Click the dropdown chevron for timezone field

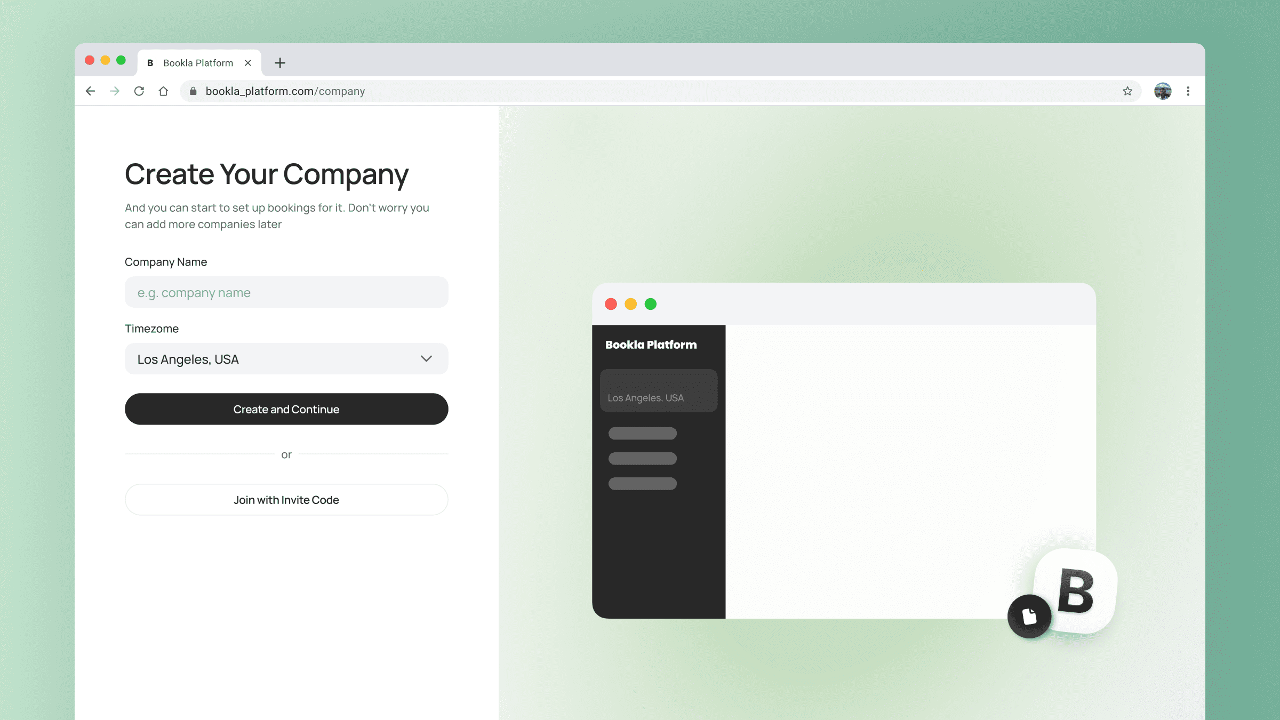click(426, 359)
